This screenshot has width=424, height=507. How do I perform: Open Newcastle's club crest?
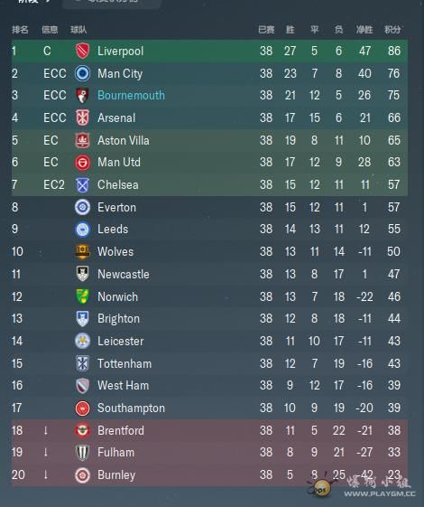pyautogui.click(x=82, y=274)
